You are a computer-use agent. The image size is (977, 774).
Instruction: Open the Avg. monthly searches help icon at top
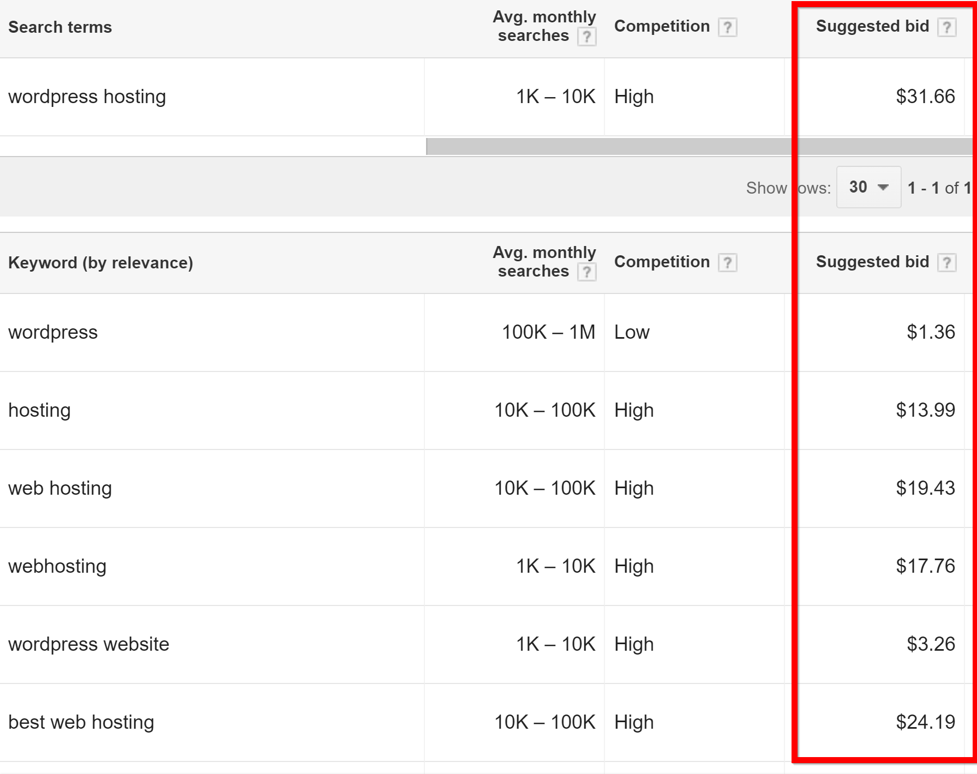588,37
